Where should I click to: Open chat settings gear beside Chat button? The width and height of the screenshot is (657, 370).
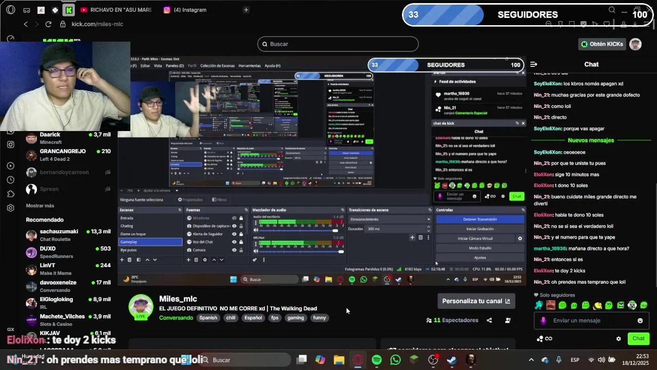(619, 339)
